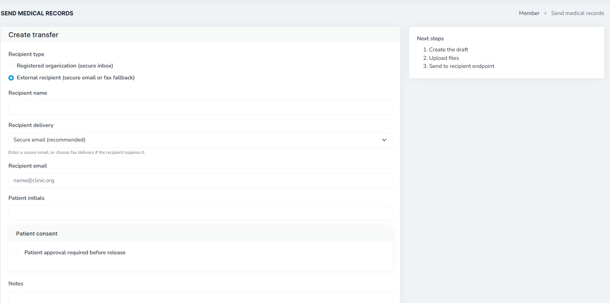Open the Member breadcrumb link
The height and width of the screenshot is (303, 610).
point(529,13)
